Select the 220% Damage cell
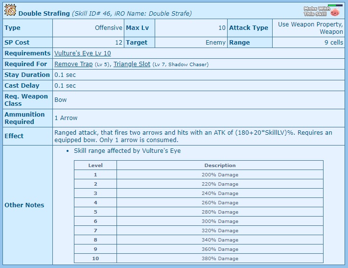This screenshot has width=348, height=268. pyautogui.click(x=220, y=184)
